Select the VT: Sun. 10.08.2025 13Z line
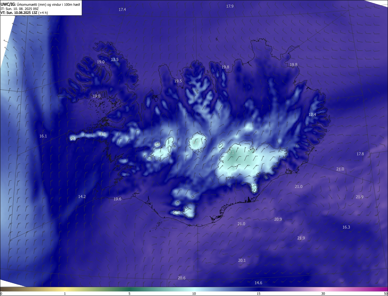Screen dimensions: 388x296 [x=24, y=13]
